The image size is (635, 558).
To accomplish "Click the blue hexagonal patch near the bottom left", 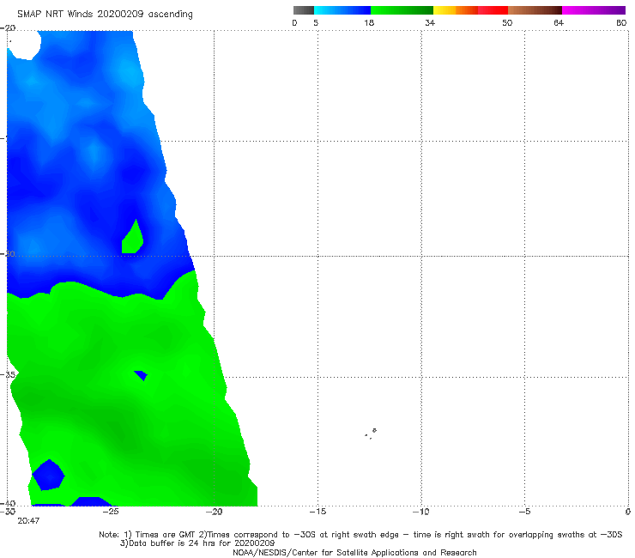I will tap(48, 475).
